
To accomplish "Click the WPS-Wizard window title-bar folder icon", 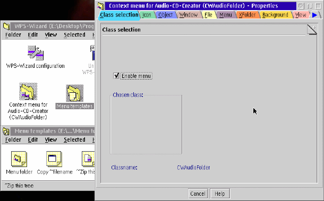I will [6, 26].
